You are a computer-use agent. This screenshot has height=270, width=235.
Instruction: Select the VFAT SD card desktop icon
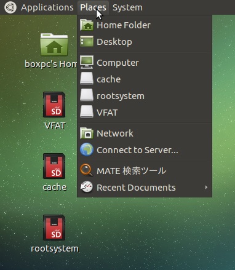point(54,105)
